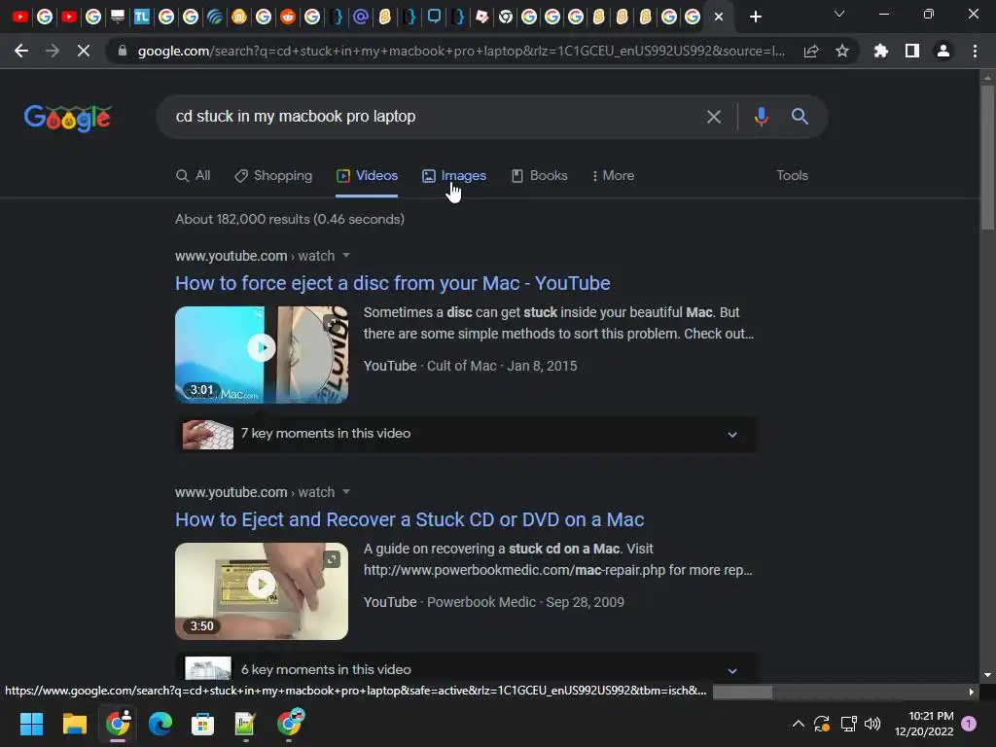
Task: Open the Chrome three-dot menu
Action: [975, 51]
